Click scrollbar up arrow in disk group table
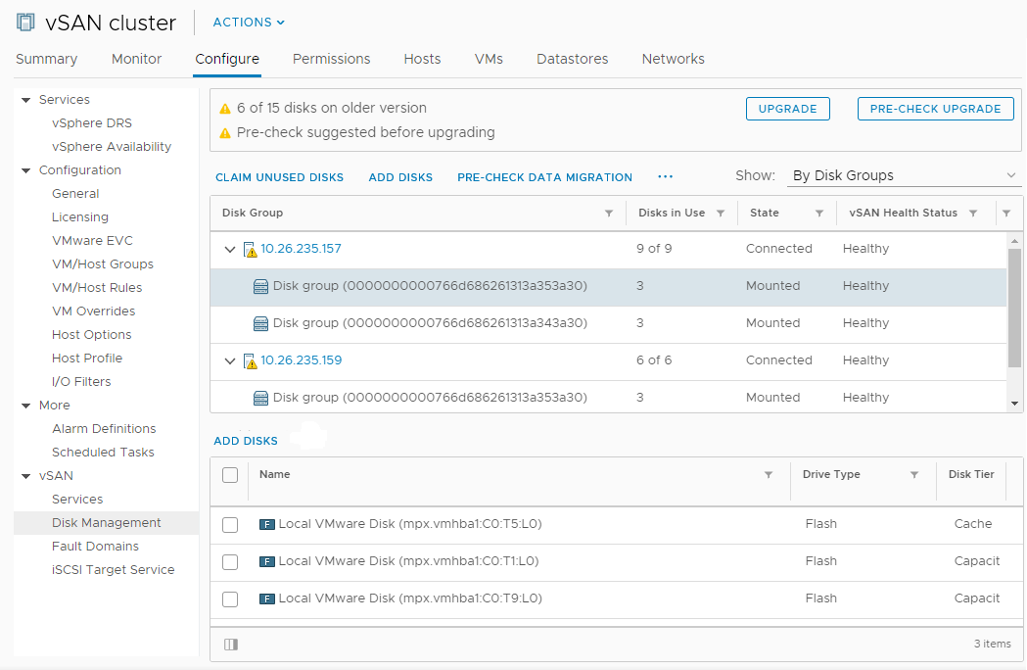The width and height of the screenshot is (1027, 670). tap(1014, 241)
